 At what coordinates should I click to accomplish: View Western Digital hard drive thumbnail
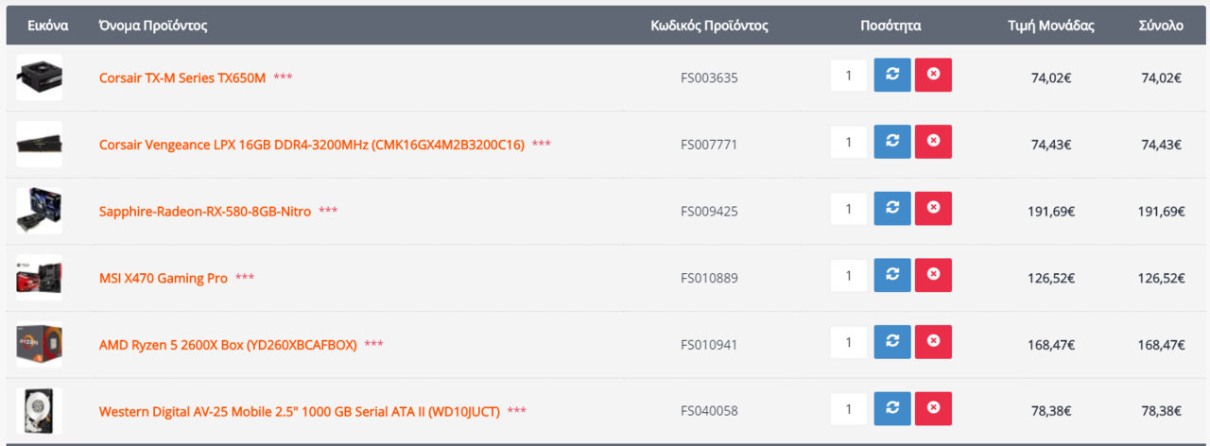point(40,411)
